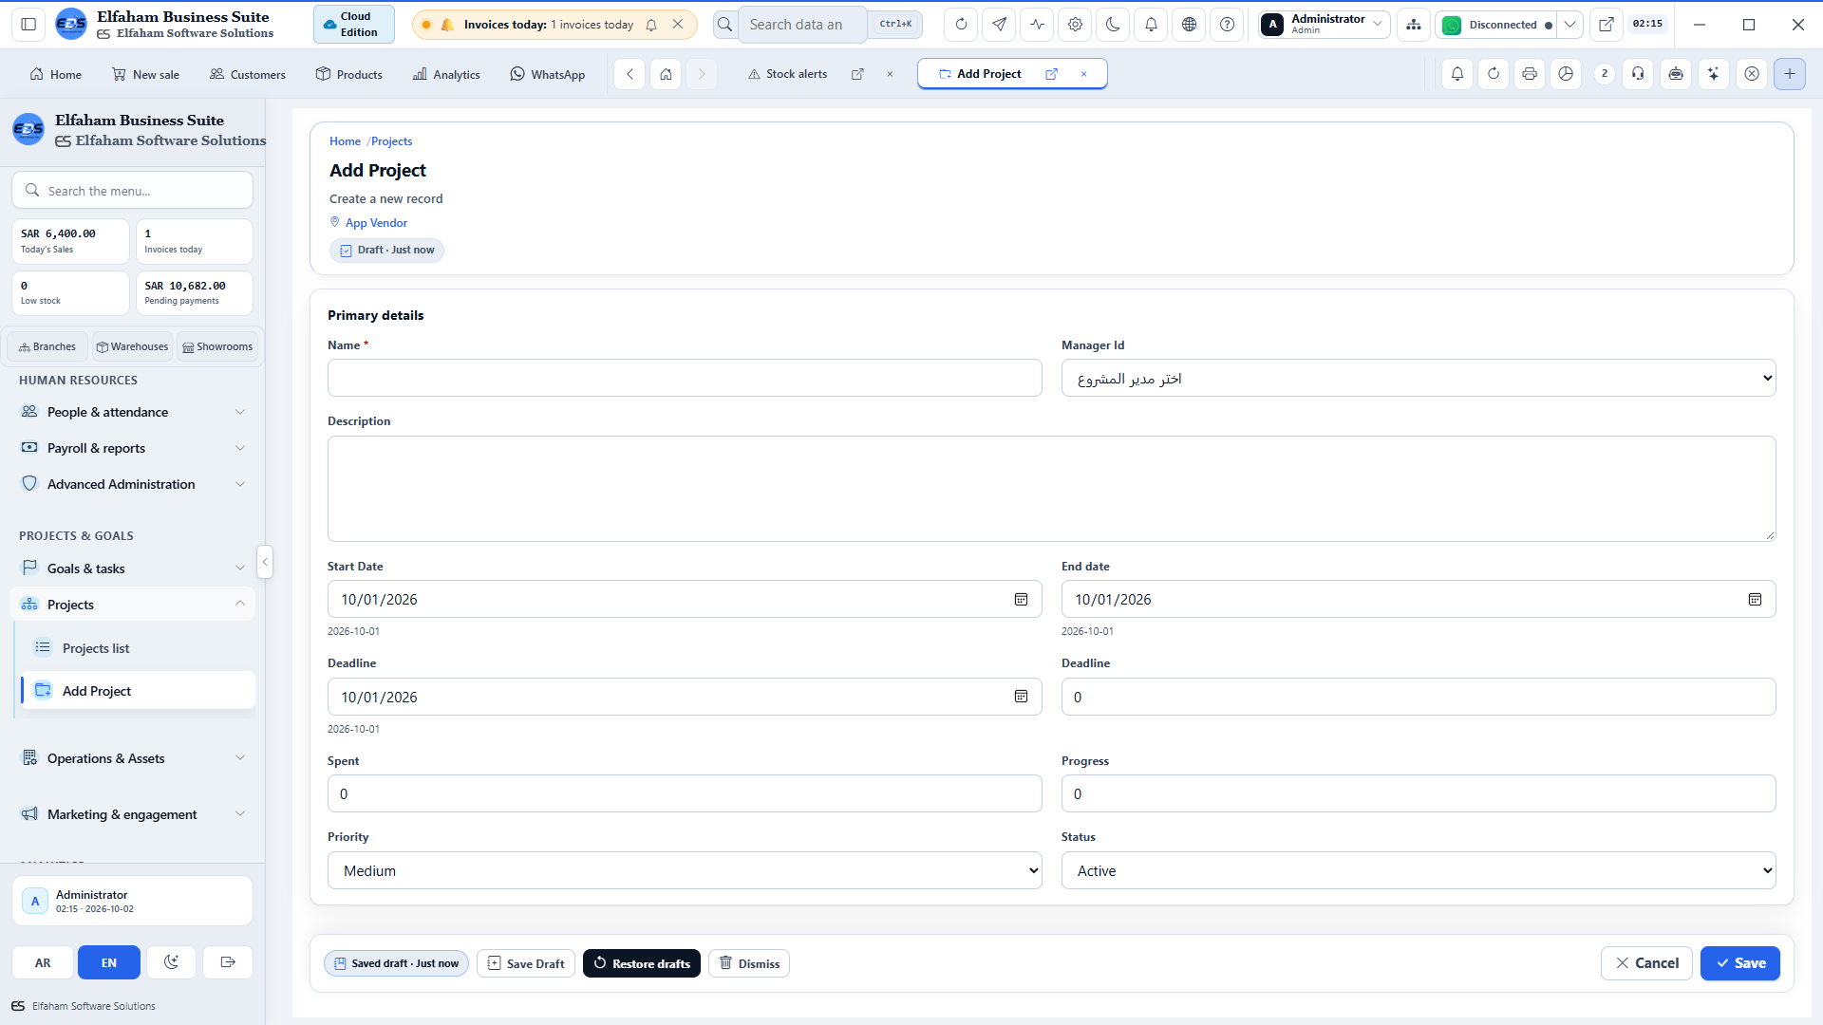Open End date calendar picker
The width and height of the screenshot is (1823, 1025).
coord(1755,600)
